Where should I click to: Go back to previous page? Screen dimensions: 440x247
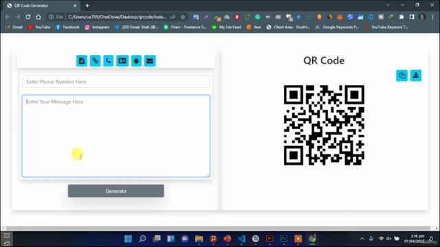pyautogui.click(x=8, y=17)
